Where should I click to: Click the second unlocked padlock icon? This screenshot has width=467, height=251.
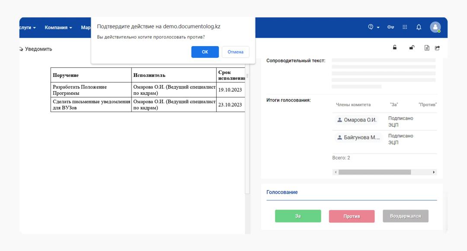pyautogui.click(x=412, y=48)
